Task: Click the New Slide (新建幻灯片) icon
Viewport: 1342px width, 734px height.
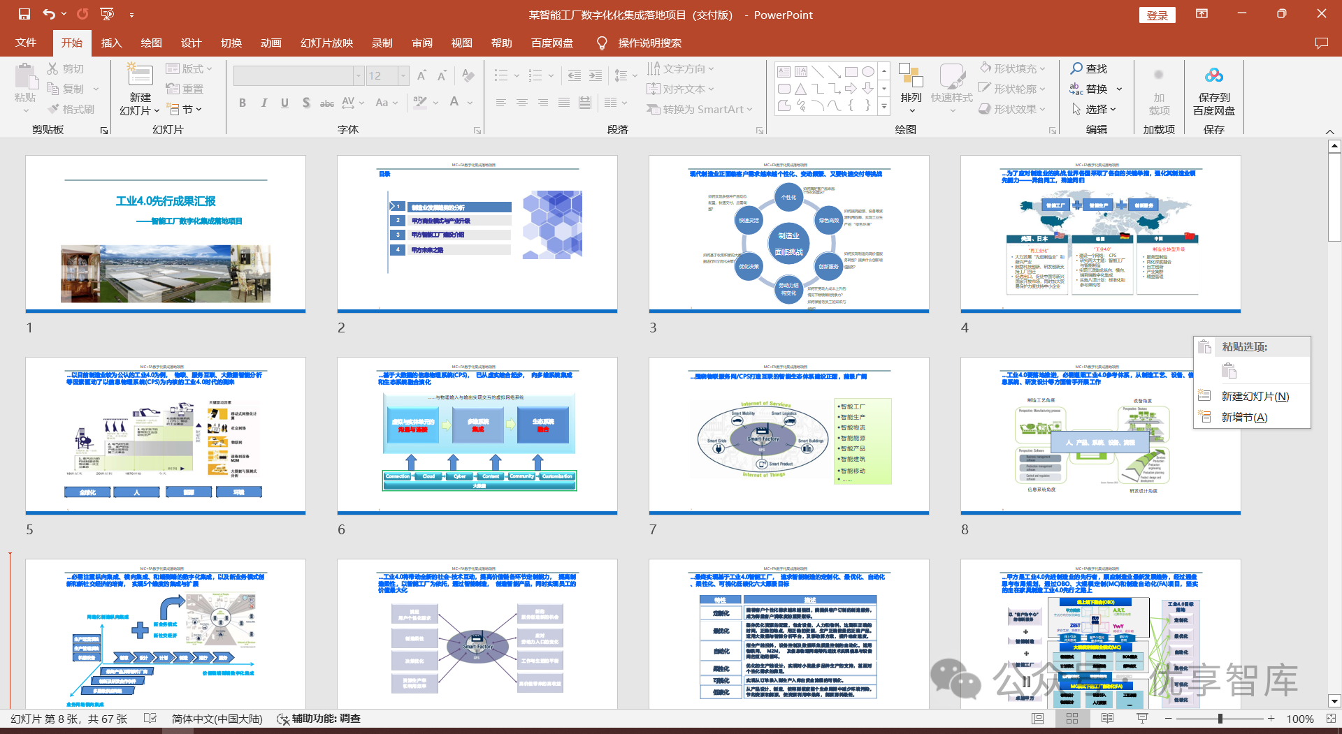Action: [x=140, y=75]
